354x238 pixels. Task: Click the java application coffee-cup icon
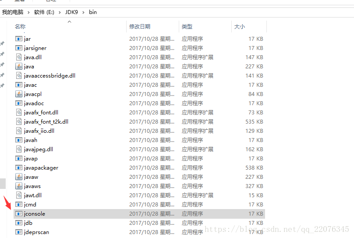19,66
